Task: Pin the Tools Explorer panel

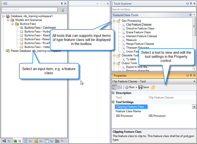Action: [x=191, y=3]
